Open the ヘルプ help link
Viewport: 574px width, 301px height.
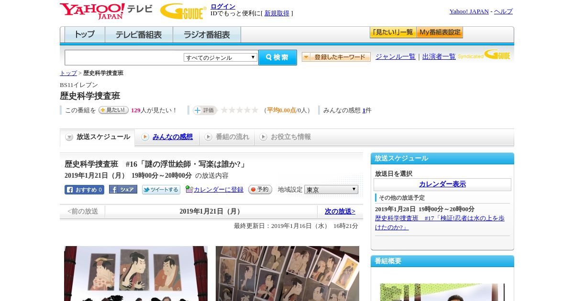click(503, 11)
